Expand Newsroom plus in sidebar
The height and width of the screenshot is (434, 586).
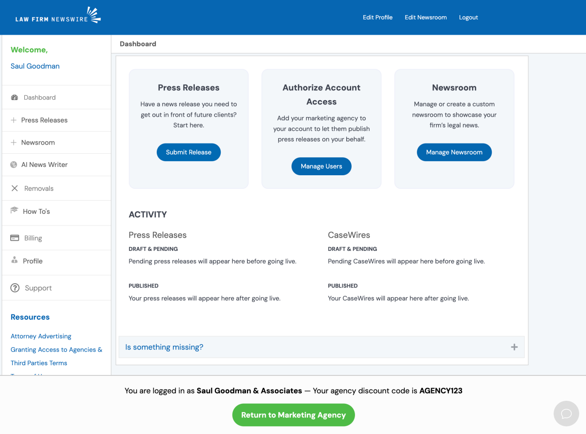point(14,143)
